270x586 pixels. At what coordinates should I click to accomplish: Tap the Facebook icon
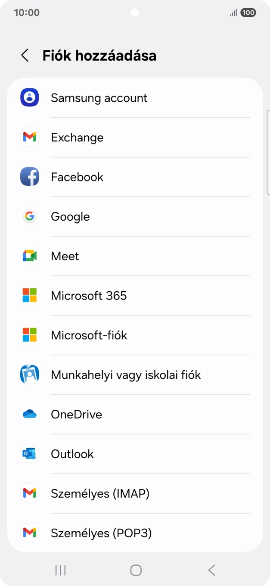(29, 177)
